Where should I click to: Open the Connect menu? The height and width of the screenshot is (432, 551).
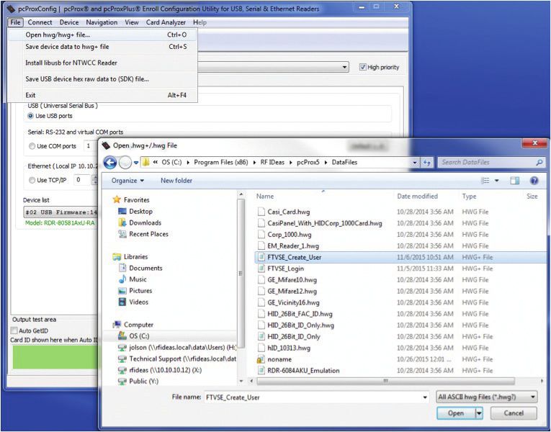coord(40,22)
